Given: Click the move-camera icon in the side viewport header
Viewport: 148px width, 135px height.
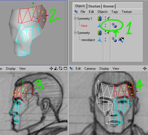Looking at the screenshot, I should (51, 68).
